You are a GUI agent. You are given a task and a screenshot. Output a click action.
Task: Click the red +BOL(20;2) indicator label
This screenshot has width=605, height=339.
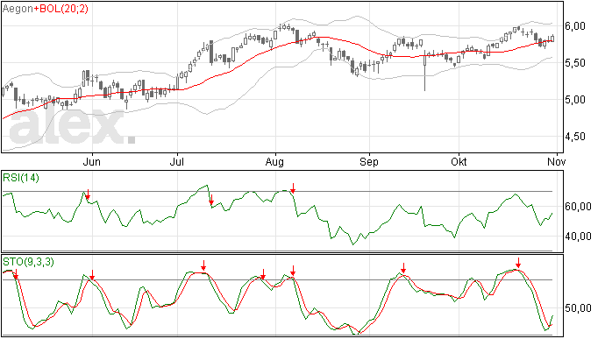click(x=61, y=9)
